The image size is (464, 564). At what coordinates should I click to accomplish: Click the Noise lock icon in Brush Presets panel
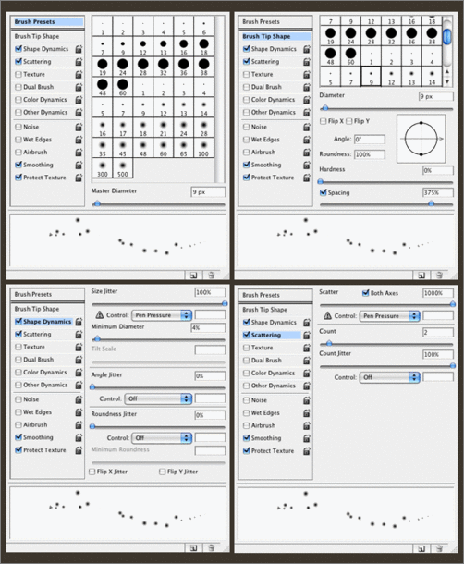pyautogui.click(x=79, y=127)
